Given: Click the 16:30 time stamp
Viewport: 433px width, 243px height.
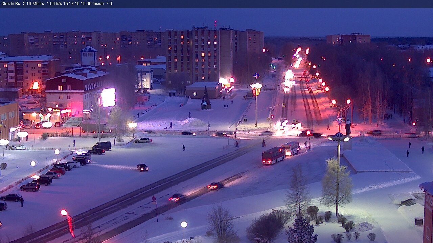Looking at the screenshot, I should (x=87, y=4).
